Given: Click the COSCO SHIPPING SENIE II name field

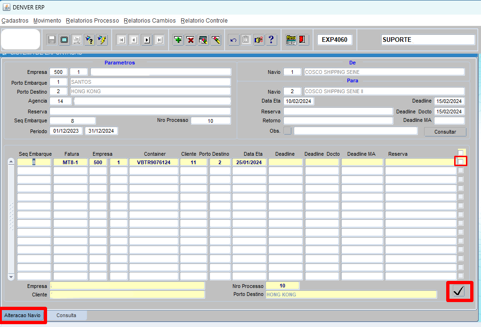Looking at the screenshot, I should pyautogui.click(x=384, y=91).
